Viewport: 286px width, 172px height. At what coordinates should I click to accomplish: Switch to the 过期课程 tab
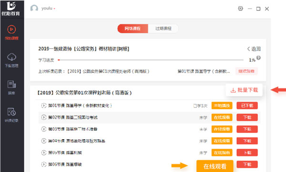(163, 29)
